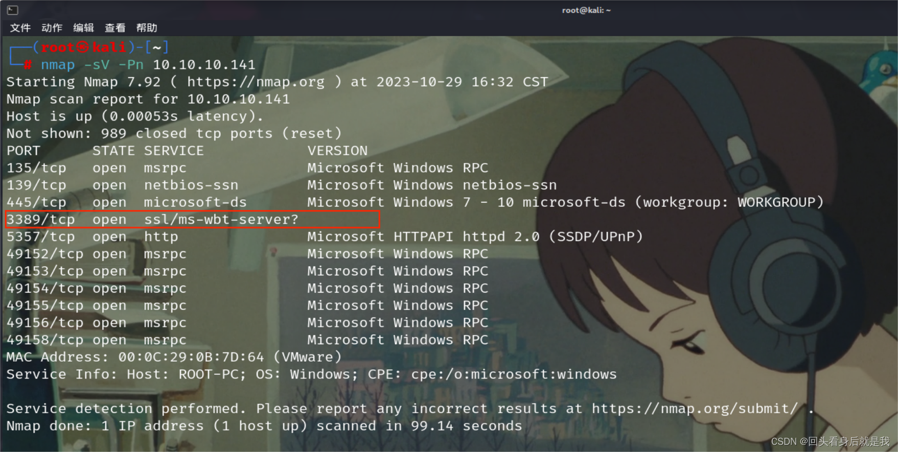
Task: Open the 文件 menu
Action: tap(20, 28)
